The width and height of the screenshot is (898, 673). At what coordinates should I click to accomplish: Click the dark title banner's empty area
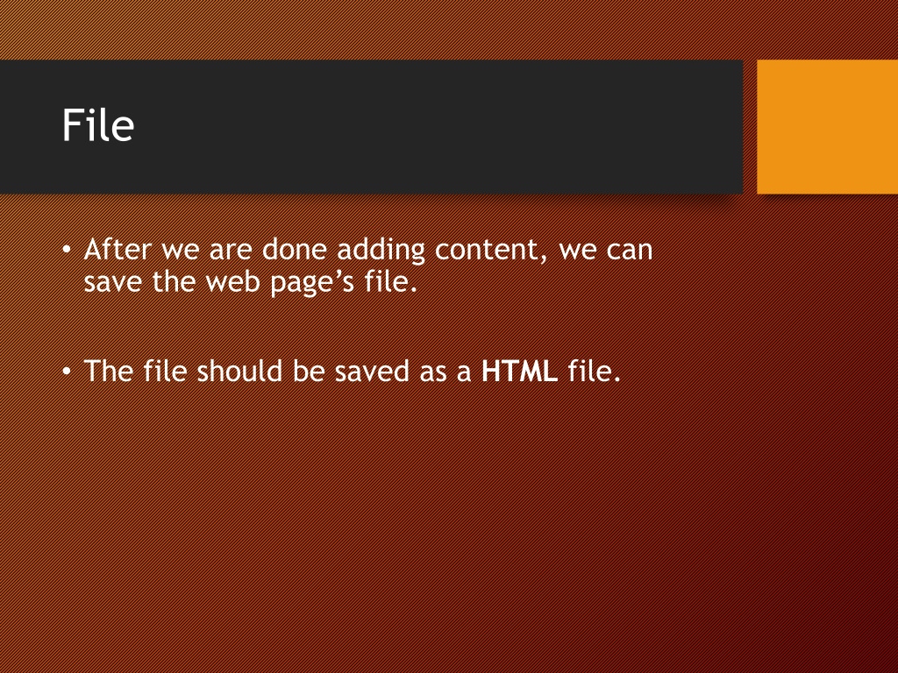point(435,126)
